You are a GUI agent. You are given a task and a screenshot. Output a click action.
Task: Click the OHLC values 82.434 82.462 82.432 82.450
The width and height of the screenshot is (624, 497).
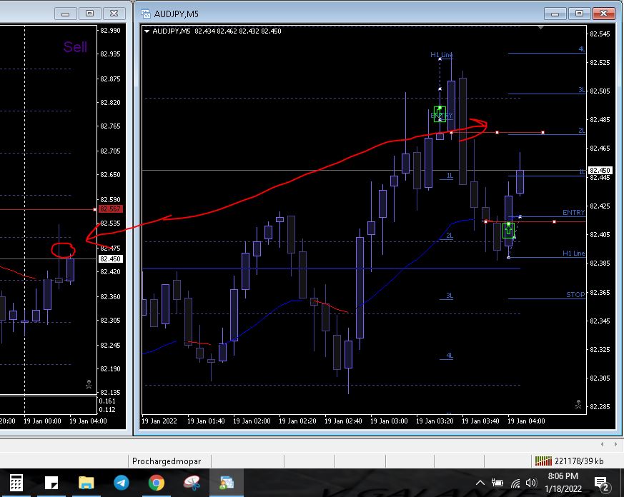(238, 31)
